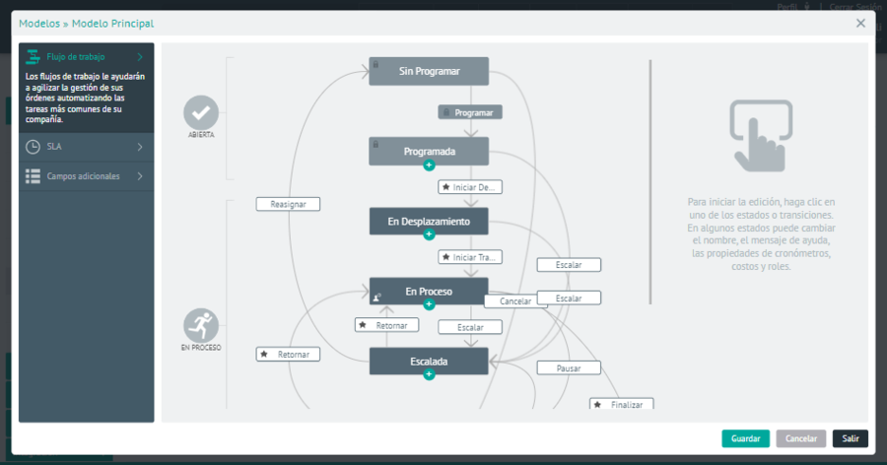
Task: Select the Sin Programar state
Action: tap(429, 71)
